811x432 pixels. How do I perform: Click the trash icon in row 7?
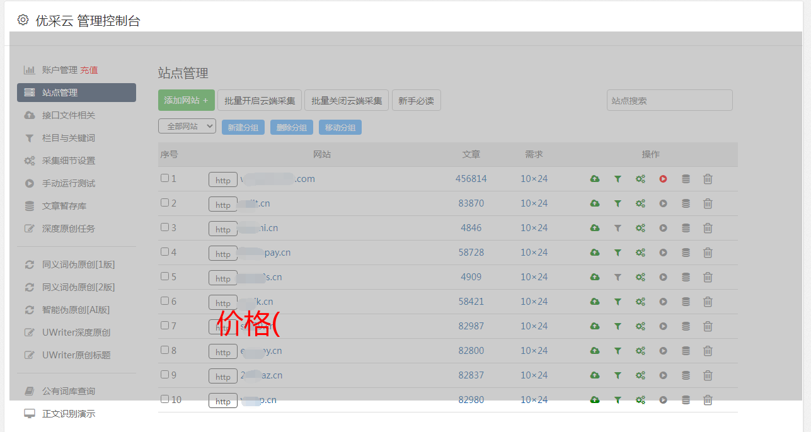point(708,326)
